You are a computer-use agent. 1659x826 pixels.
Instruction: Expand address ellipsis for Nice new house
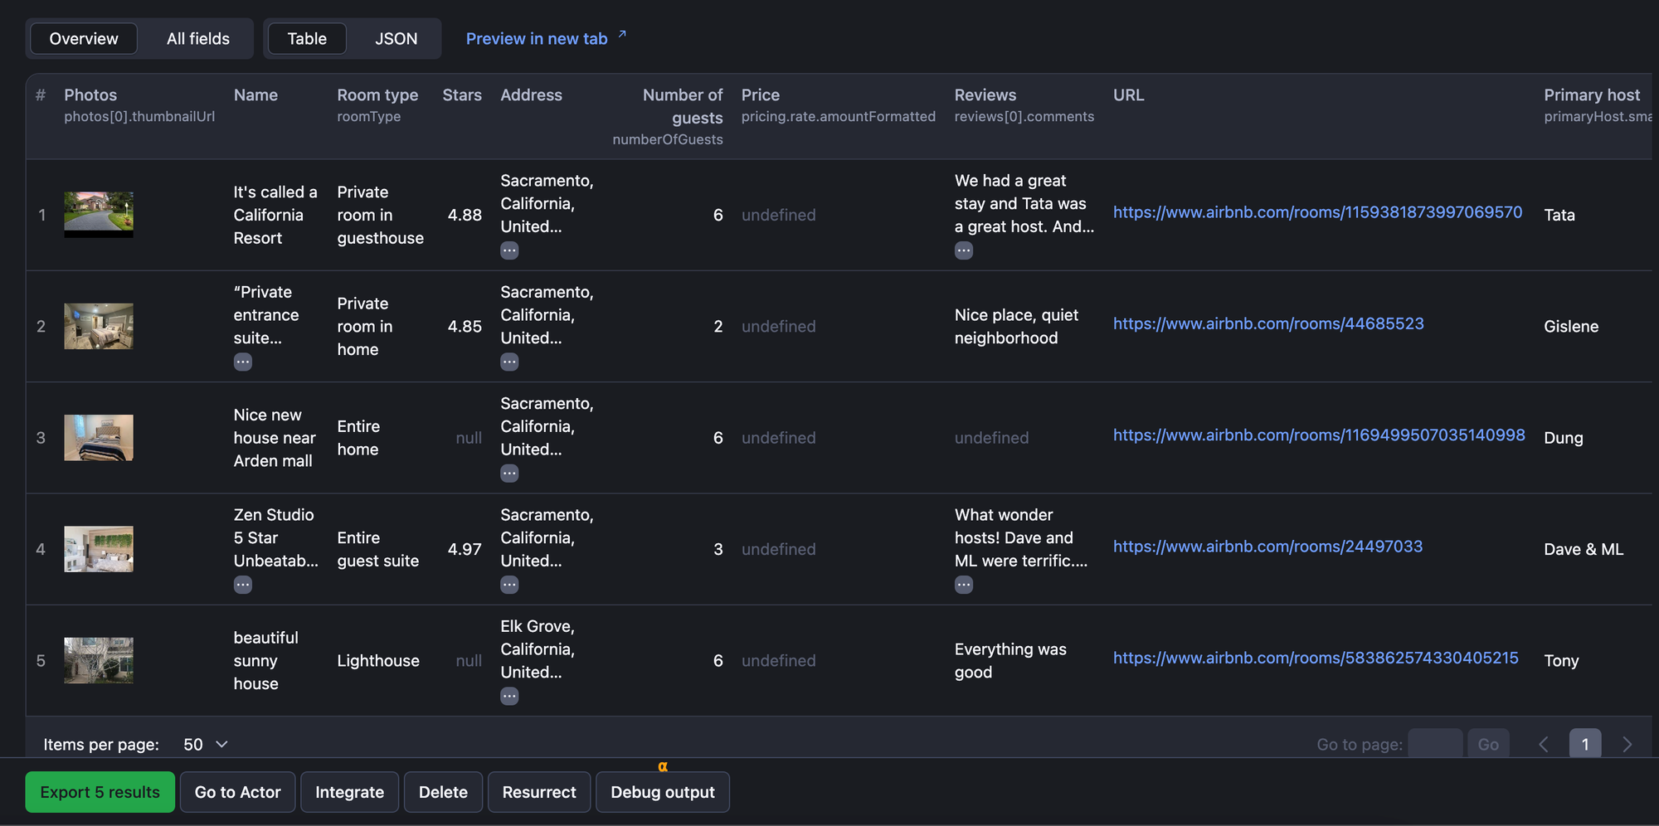[509, 474]
